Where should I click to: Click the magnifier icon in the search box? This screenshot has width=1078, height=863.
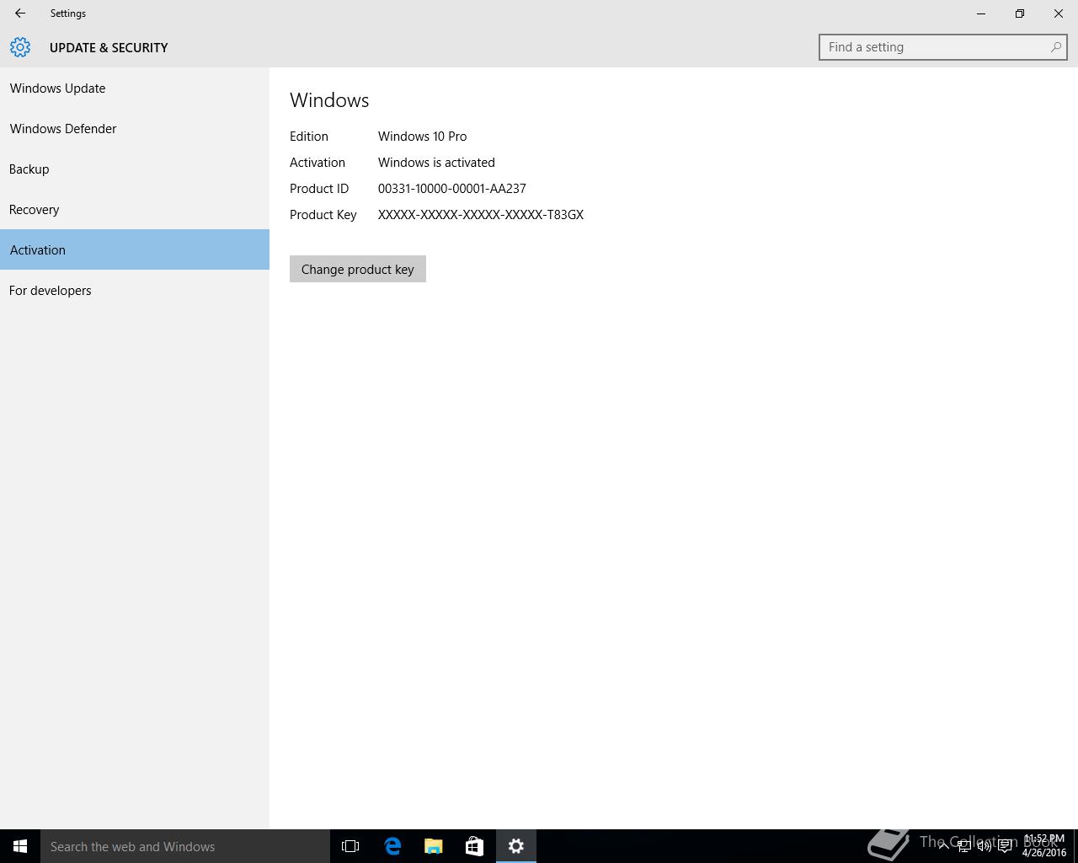pos(1055,47)
